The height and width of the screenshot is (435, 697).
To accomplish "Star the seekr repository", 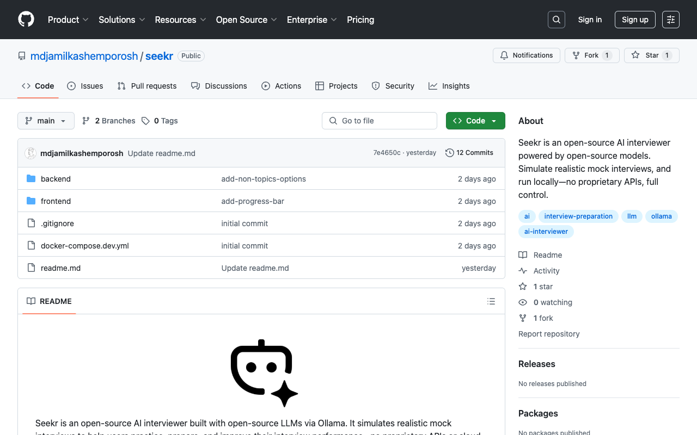I will coord(652,55).
